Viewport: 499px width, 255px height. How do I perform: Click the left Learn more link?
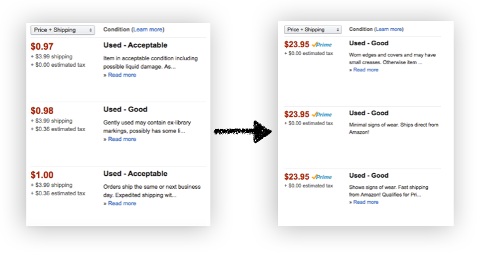[x=148, y=29]
